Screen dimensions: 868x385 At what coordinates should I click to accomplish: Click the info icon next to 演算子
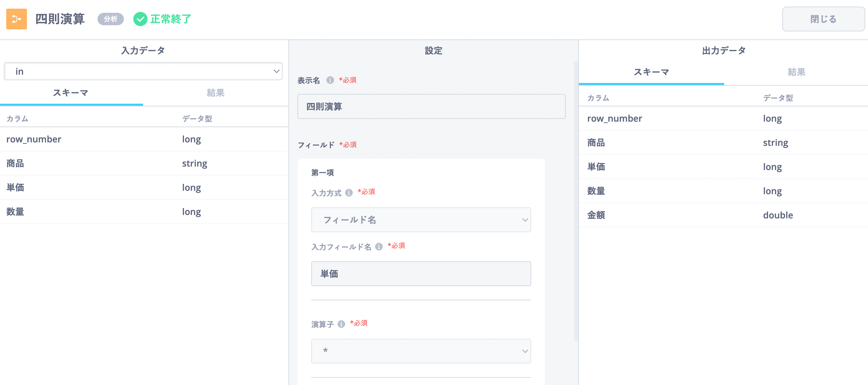pos(341,324)
